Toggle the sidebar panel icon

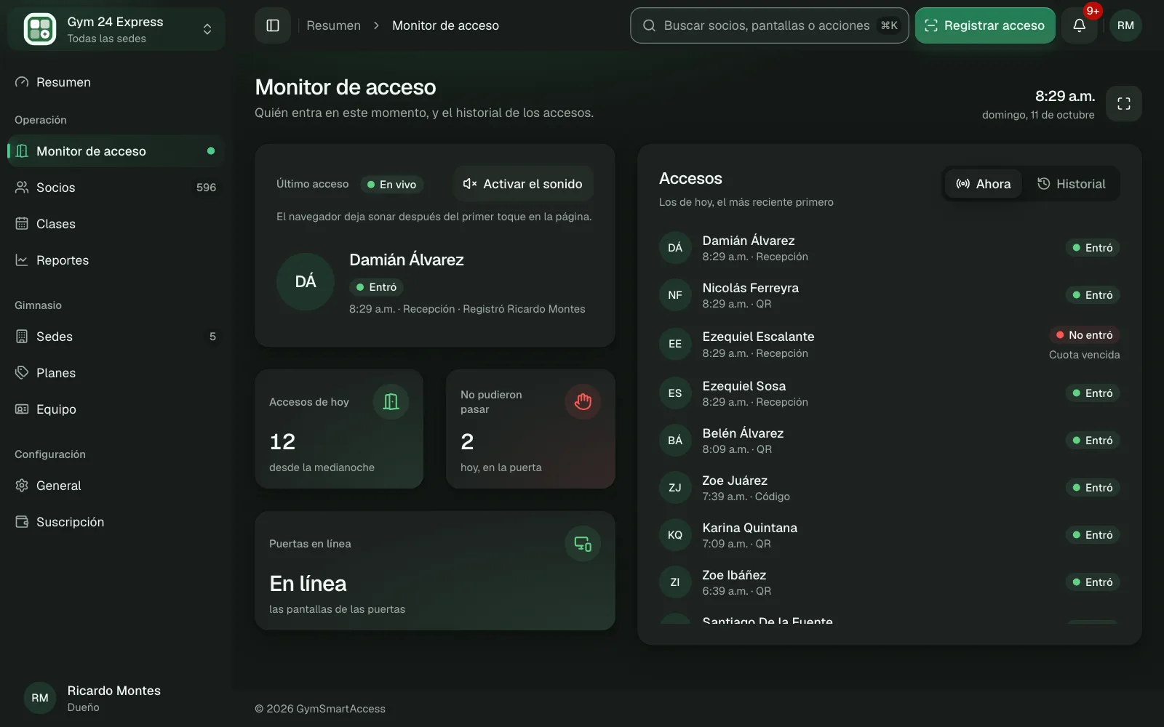(273, 25)
